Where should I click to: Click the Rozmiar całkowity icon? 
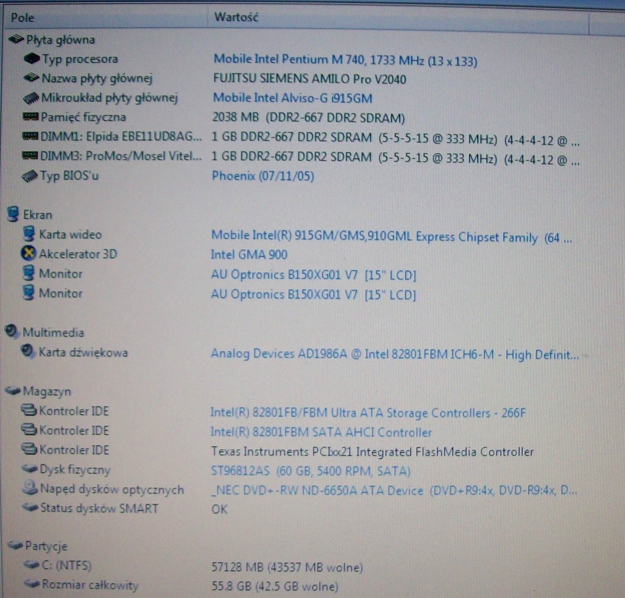[32, 584]
